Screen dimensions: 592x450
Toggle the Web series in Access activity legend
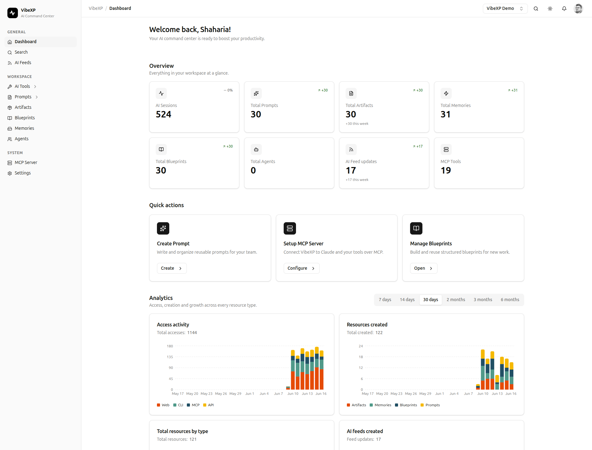point(163,405)
